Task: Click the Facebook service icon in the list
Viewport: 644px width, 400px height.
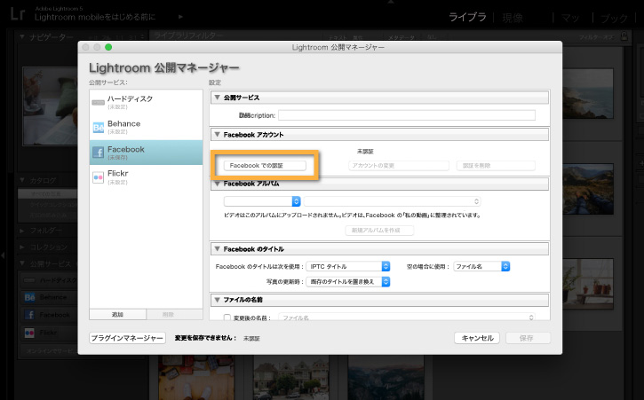Action: coord(99,153)
